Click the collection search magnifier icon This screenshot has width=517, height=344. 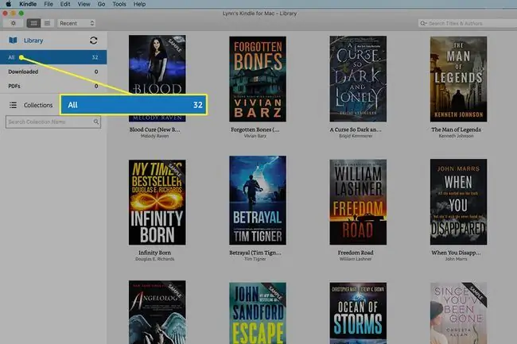[96, 122]
